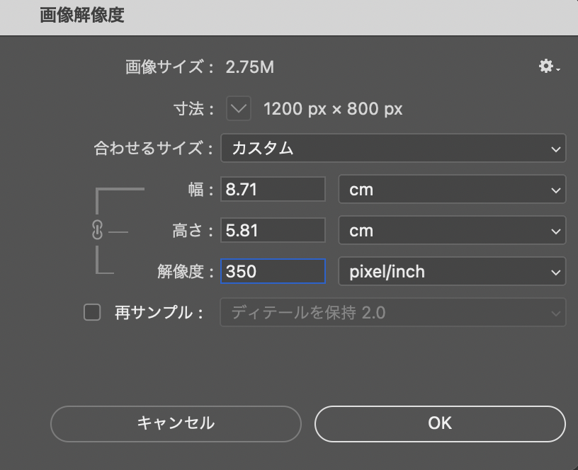Click the 画像サイズ 2.75M value
Screen dimensions: 578x470
point(249,68)
